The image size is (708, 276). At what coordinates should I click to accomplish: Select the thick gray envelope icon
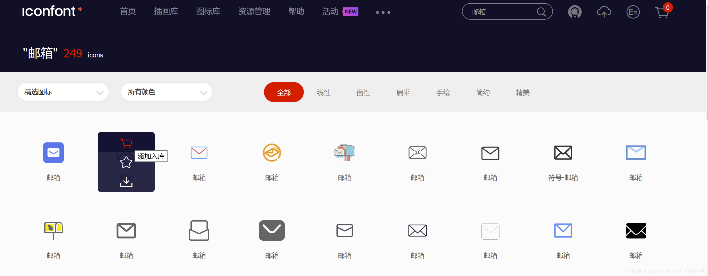click(126, 231)
